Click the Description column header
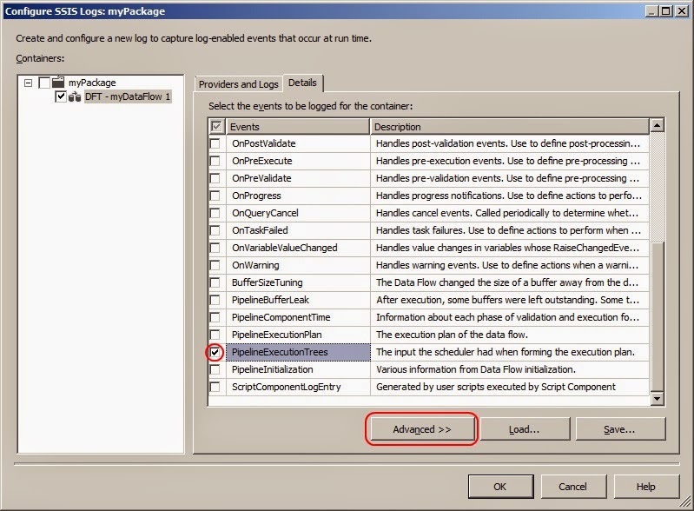 pos(510,127)
